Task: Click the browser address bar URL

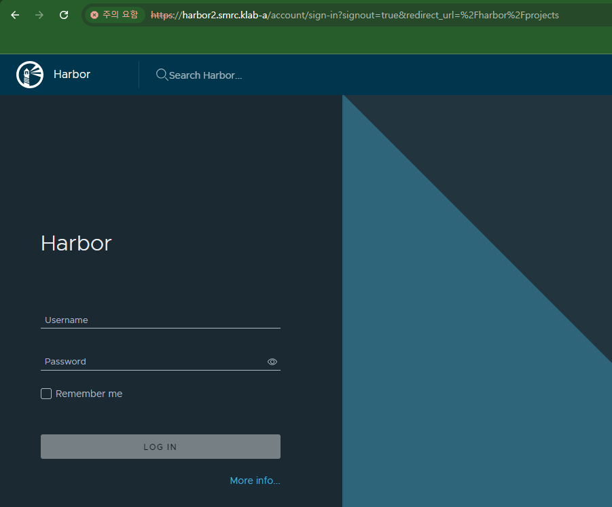Action: point(355,15)
